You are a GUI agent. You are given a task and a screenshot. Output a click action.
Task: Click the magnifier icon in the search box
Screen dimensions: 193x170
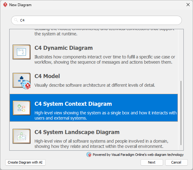(x=16, y=20)
